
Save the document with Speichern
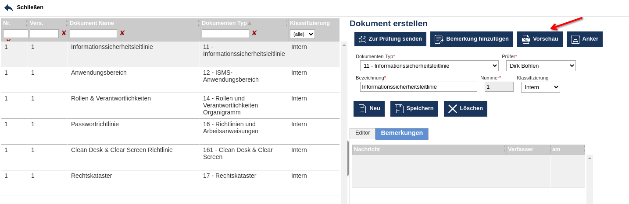click(414, 108)
